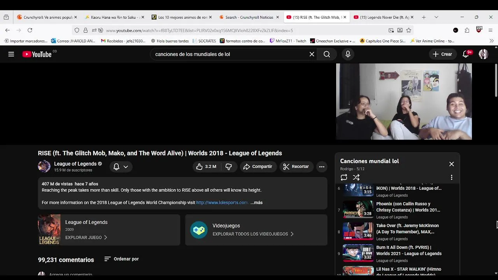
Task: Clear the search query with X
Action: (x=312, y=54)
